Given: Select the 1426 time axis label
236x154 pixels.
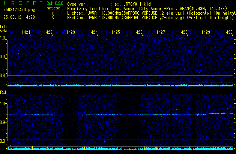Looking at the screenshot, I should 138,32.
